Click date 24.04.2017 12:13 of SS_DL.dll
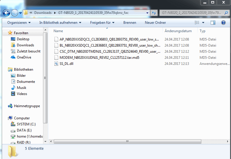 click(177, 64)
